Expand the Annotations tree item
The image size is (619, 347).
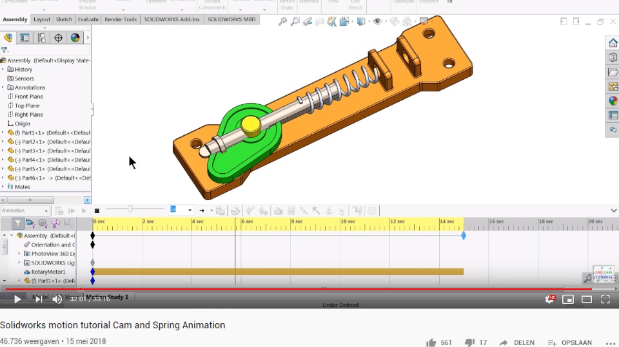3,88
